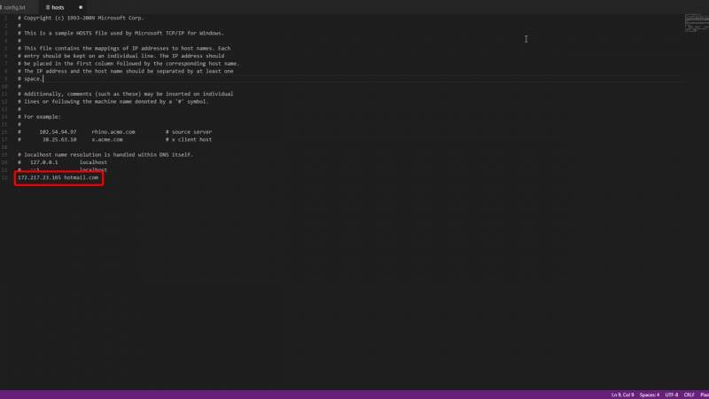709x399 pixels.
Task: Click the 'lines or following the machine name' line
Action: coord(113,102)
